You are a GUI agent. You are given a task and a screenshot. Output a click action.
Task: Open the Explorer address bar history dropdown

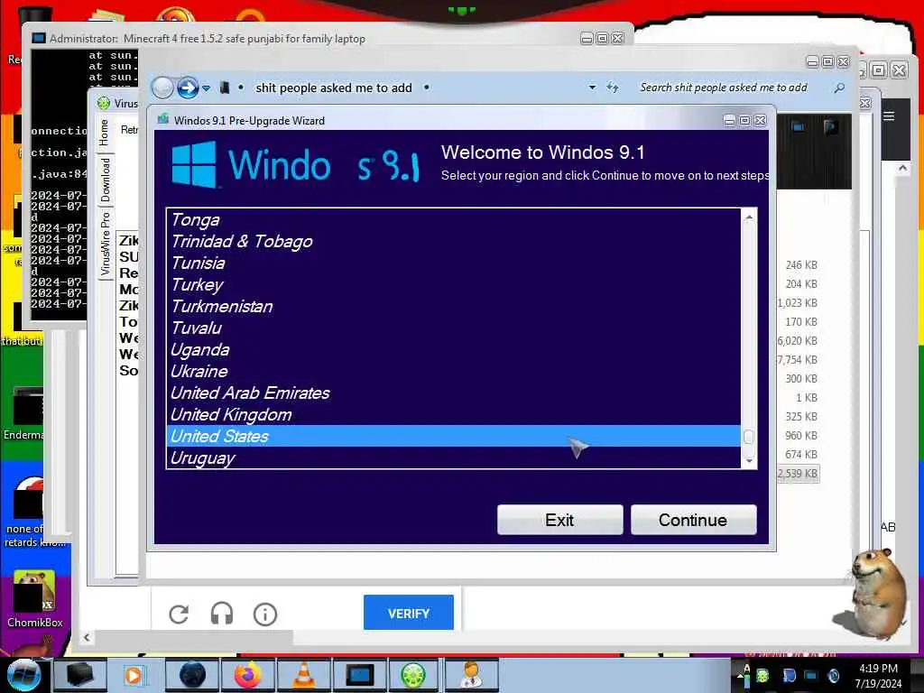tap(592, 88)
